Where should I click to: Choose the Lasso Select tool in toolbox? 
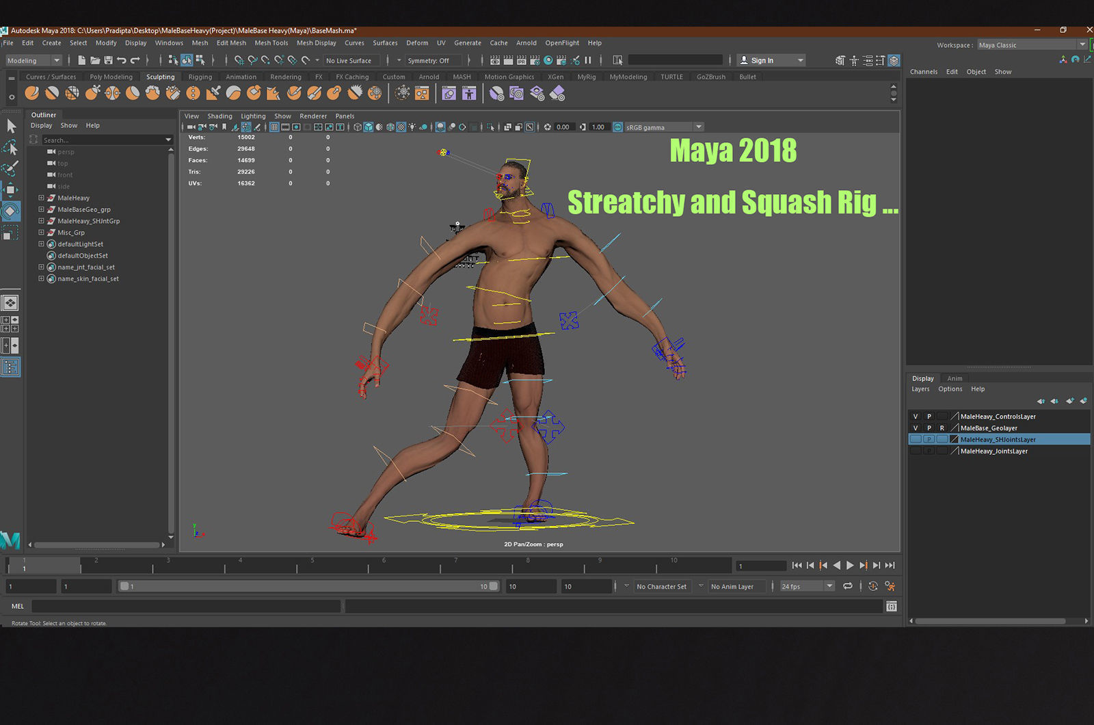pos(11,147)
